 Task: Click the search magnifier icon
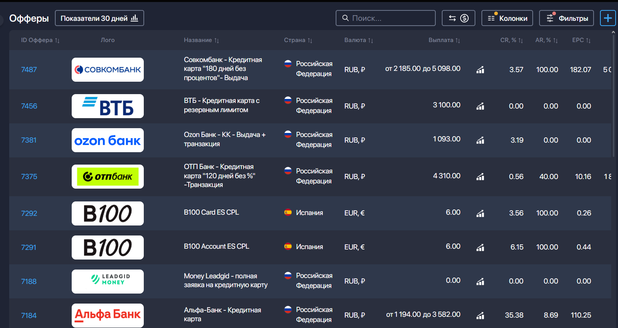(x=345, y=18)
